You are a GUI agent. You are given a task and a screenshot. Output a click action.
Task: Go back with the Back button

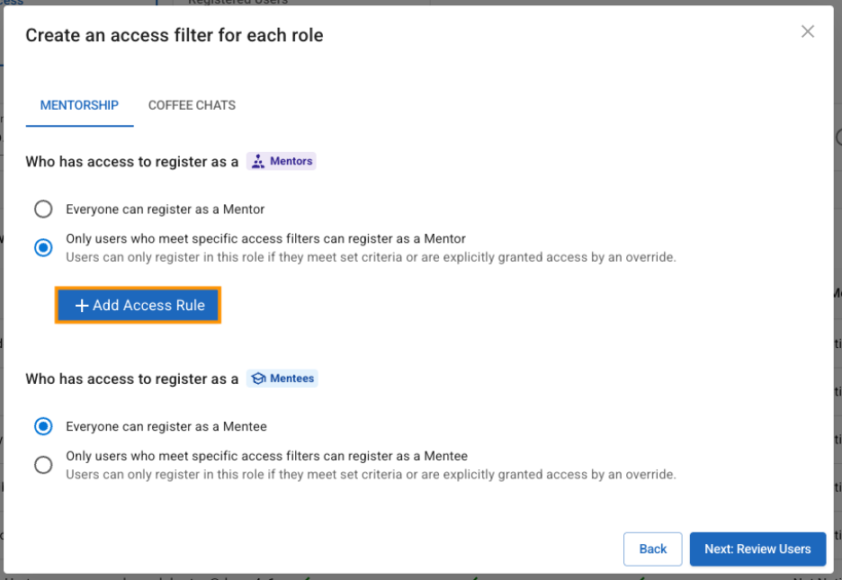652,549
